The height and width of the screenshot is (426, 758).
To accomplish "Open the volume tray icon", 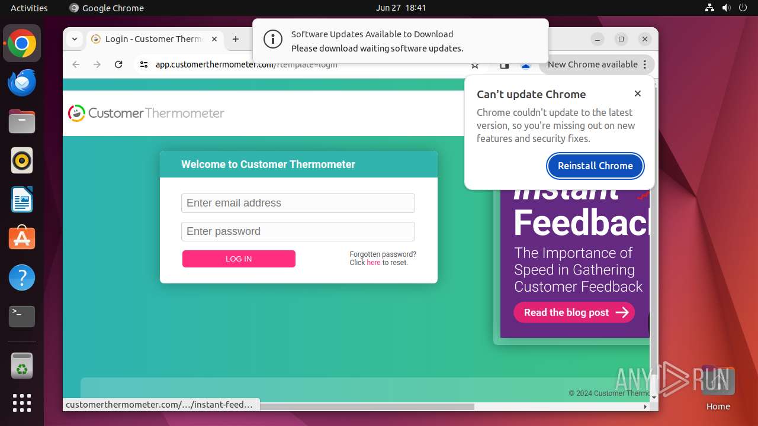I will (726, 8).
